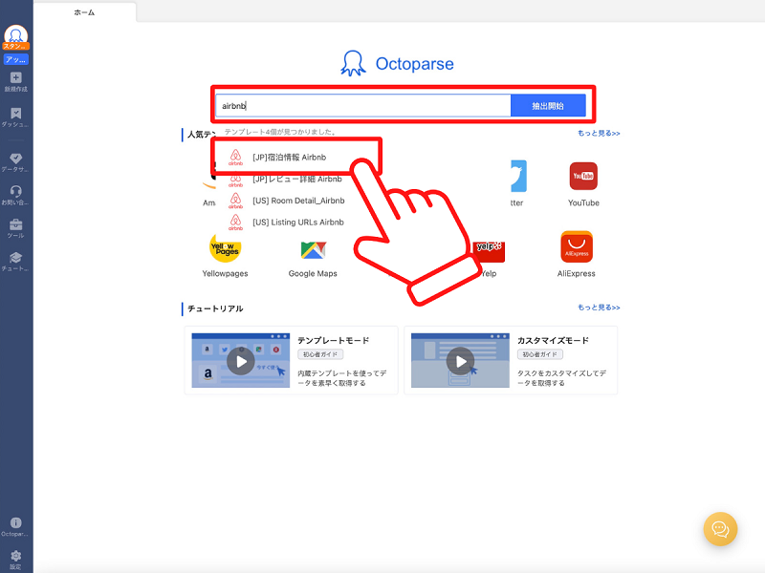Open the ツール toolbox in the sidebar
The width and height of the screenshot is (765, 573).
pyautogui.click(x=15, y=228)
